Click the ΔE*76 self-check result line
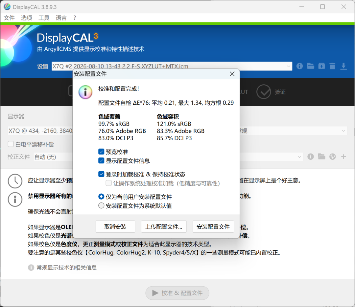Image resolution: width=355 pixels, height=307 pixels. pyautogui.click(x=166, y=103)
